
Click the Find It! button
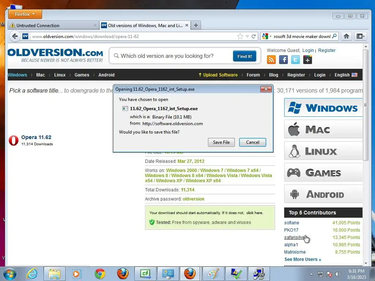tap(244, 56)
